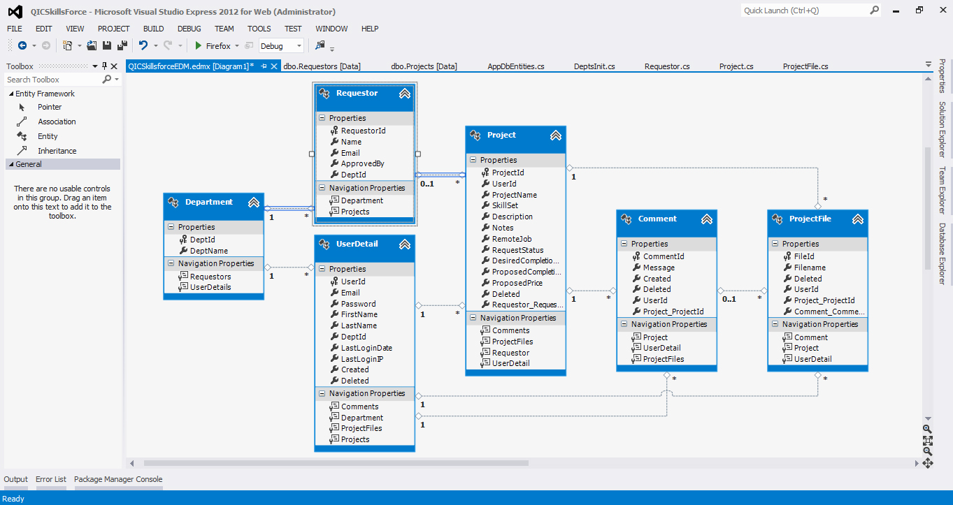Click the Visual Studio logo icon
The width and height of the screenshot is (953, 505).
pyautogui.click(x=14, y=11)
